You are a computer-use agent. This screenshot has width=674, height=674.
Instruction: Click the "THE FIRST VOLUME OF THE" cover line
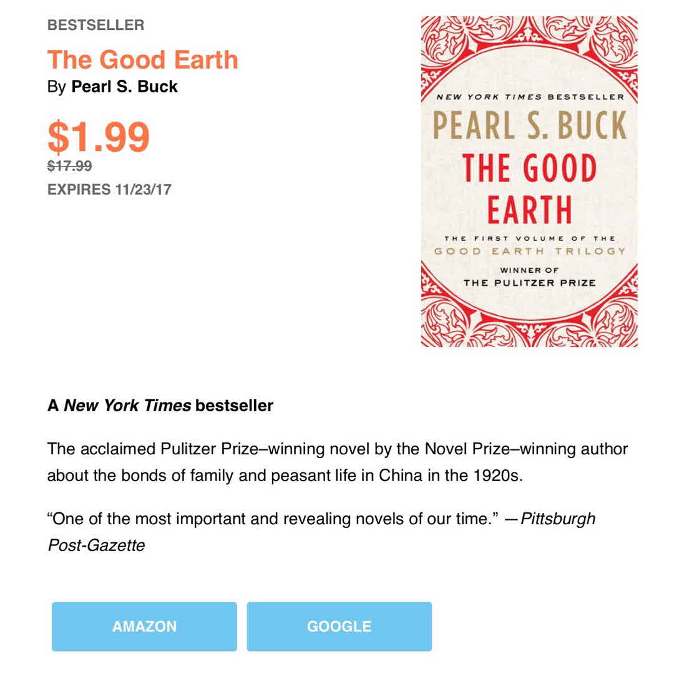[529, 238]
